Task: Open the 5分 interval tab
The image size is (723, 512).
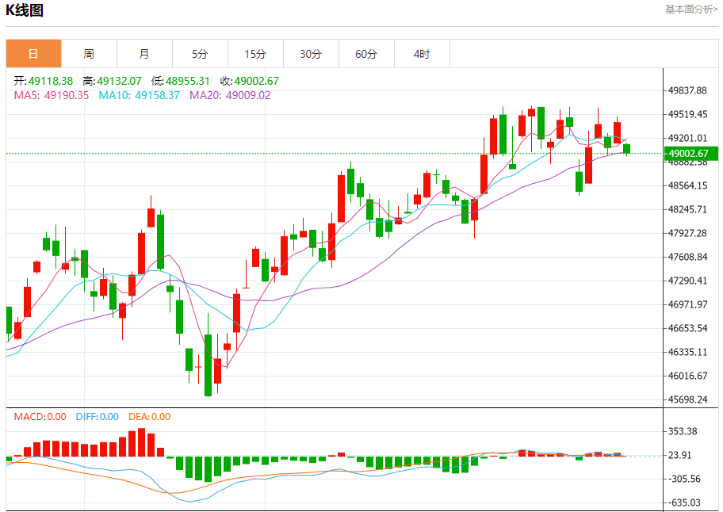Action: point(200,54)
